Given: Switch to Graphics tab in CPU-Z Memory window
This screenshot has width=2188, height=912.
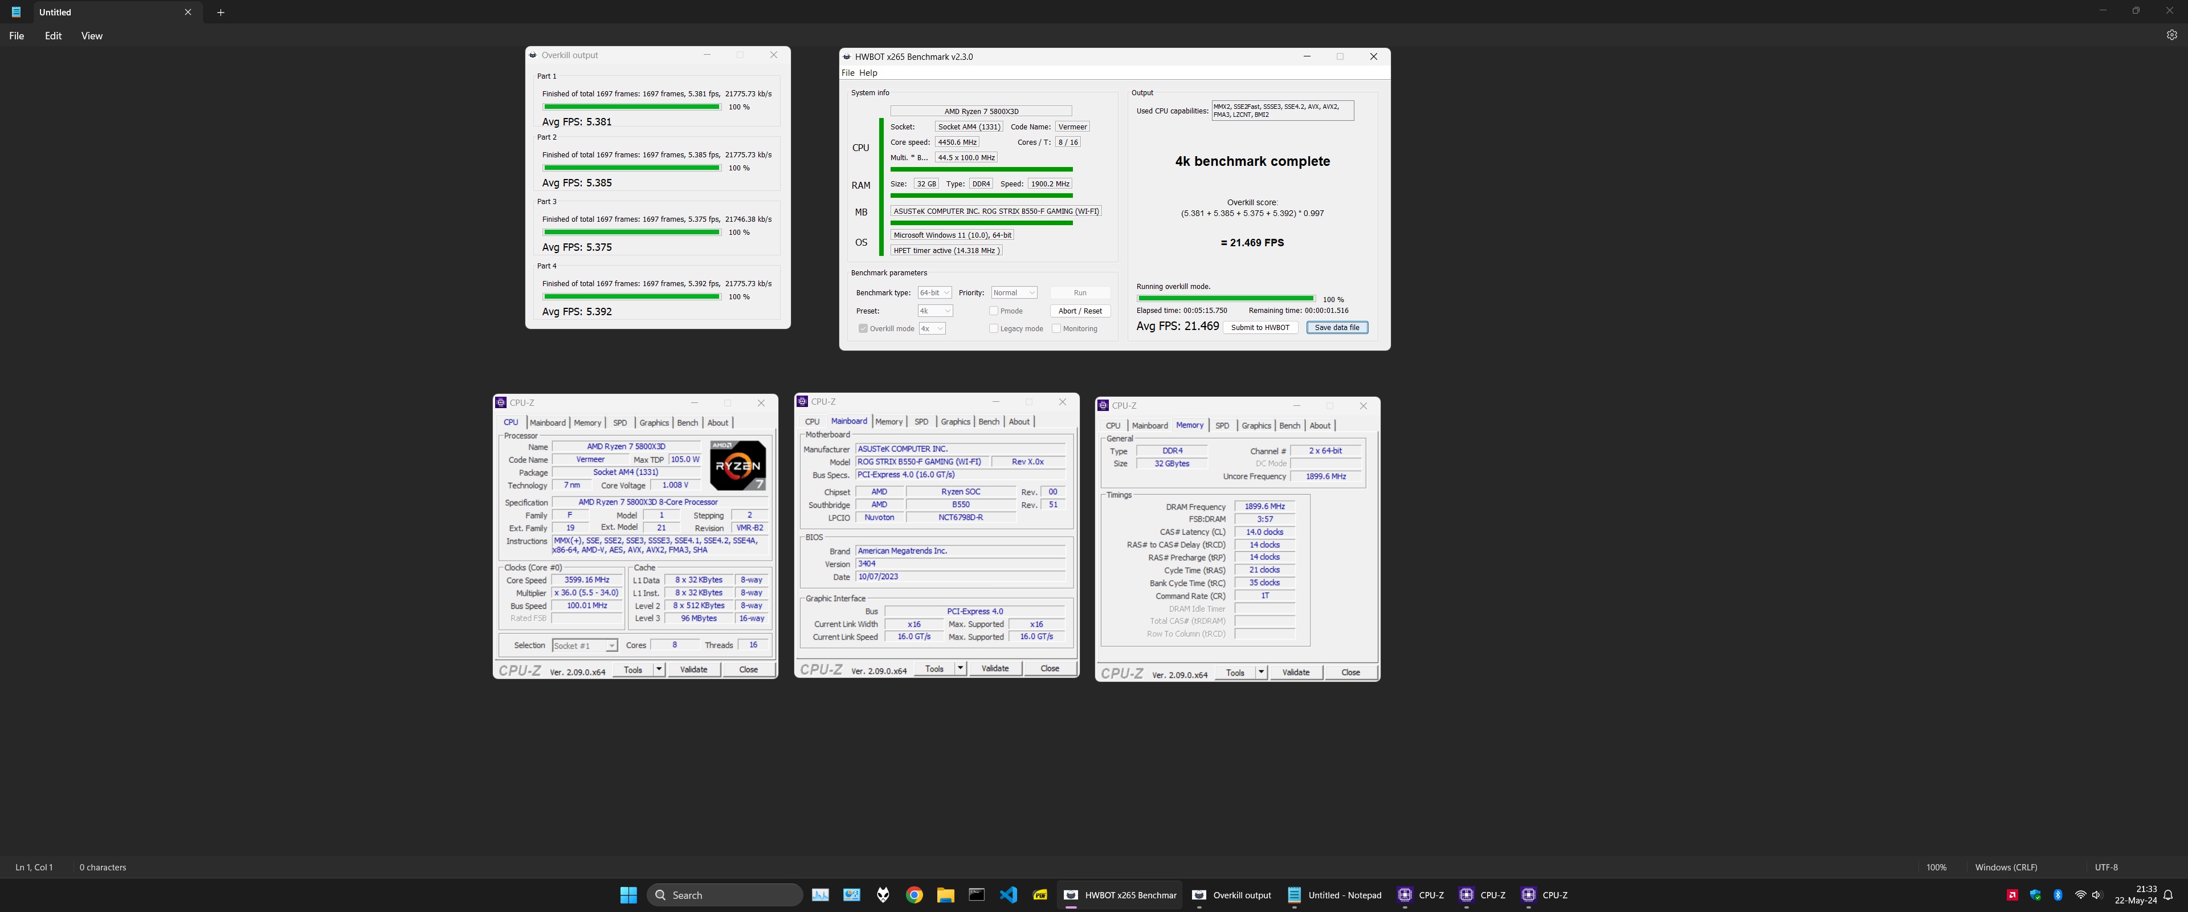Looking at the screenshot, I should [x=1255, y=426].
